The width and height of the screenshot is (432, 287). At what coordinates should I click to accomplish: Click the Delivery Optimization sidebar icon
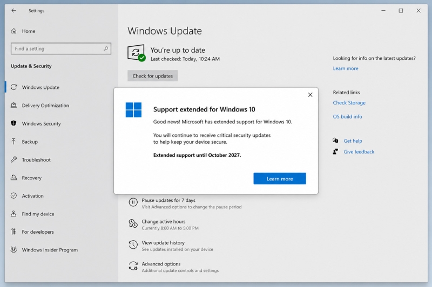[x=14, y=106]
